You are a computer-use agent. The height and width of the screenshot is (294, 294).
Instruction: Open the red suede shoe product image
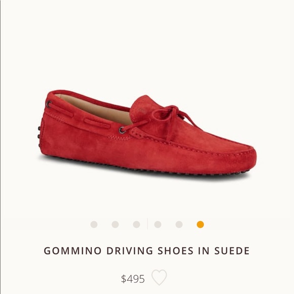(x=147, y=134)
